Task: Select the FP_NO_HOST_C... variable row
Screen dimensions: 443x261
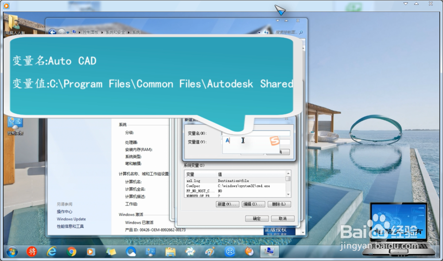Action: click(x=235, y=191)
